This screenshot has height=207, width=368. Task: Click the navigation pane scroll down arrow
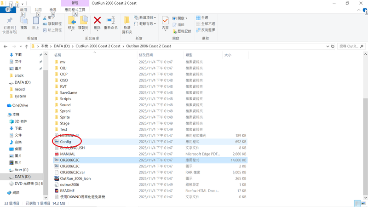pyautogui.click(x=46, y=198)
